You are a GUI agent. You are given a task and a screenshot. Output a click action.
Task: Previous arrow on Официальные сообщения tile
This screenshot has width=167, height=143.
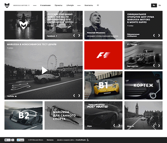pyautogui.click(x=154, y=35)
